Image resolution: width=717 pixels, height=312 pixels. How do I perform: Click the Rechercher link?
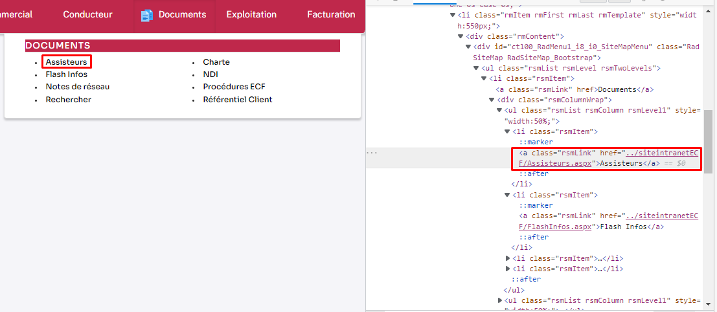[68, 100]
